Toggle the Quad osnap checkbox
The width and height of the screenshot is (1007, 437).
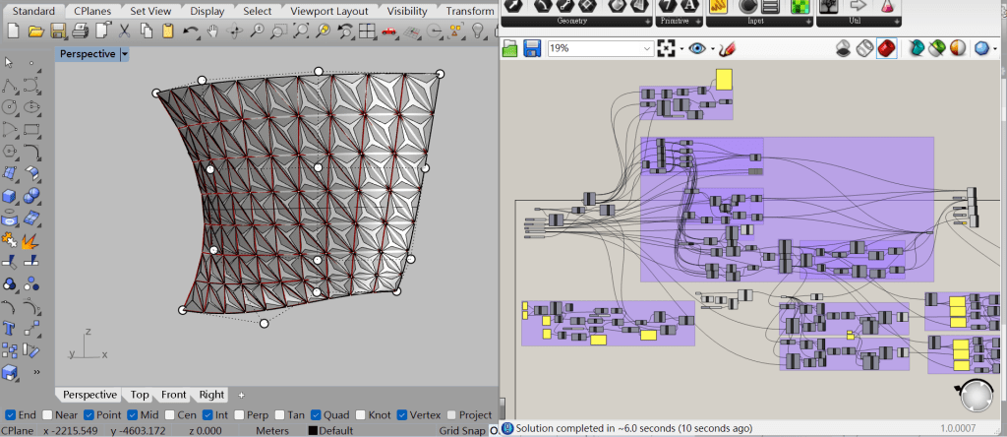(316, 414)
